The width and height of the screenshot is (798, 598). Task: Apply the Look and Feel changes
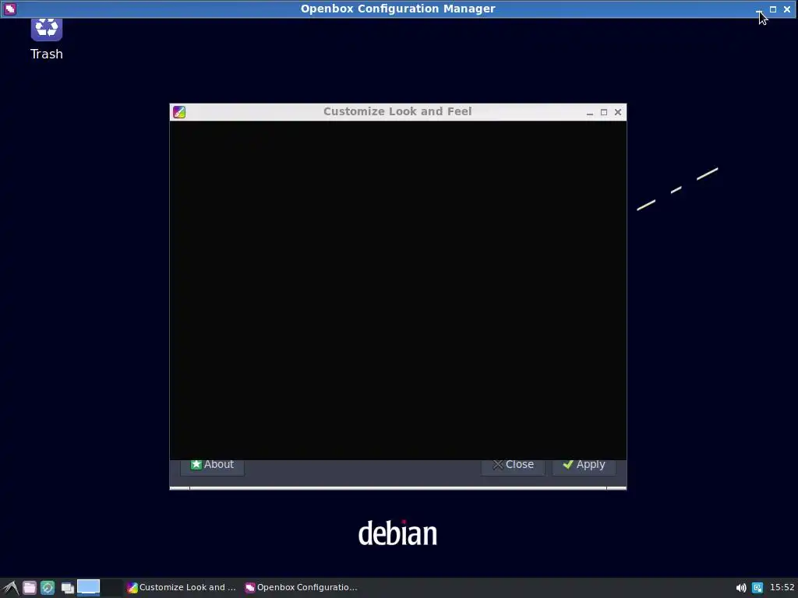click(x=584, y=465)
